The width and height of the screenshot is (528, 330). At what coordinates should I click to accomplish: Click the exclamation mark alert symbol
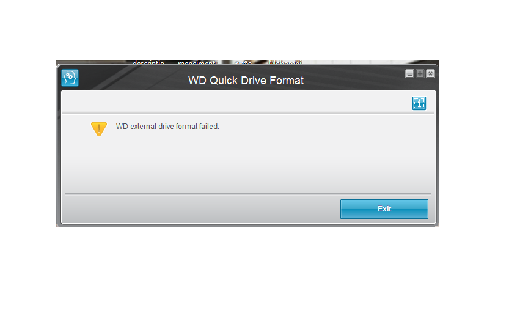point(99,129)
